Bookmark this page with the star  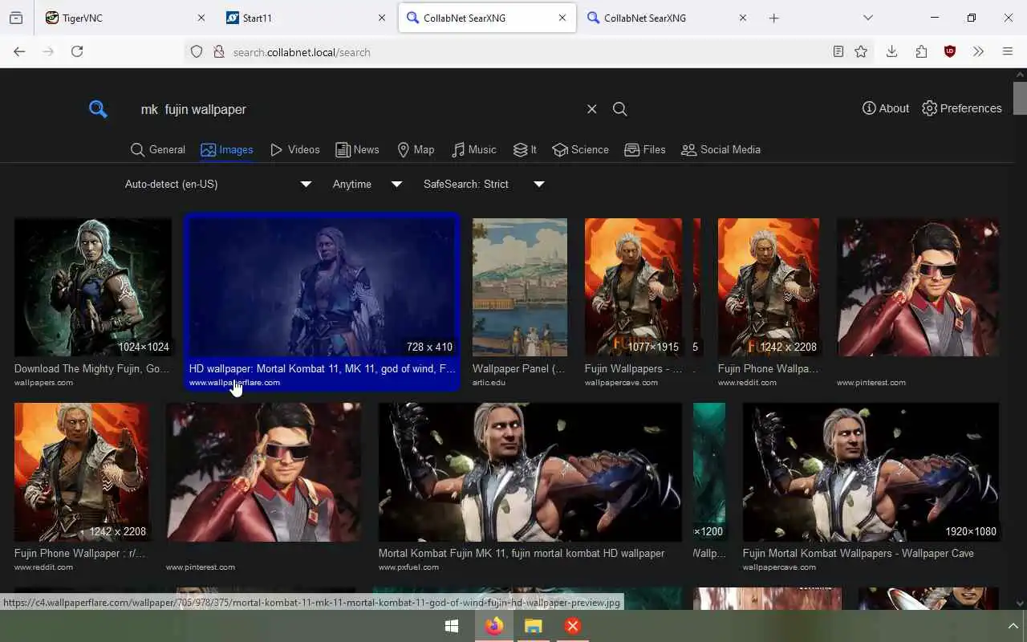pos(861,51)
